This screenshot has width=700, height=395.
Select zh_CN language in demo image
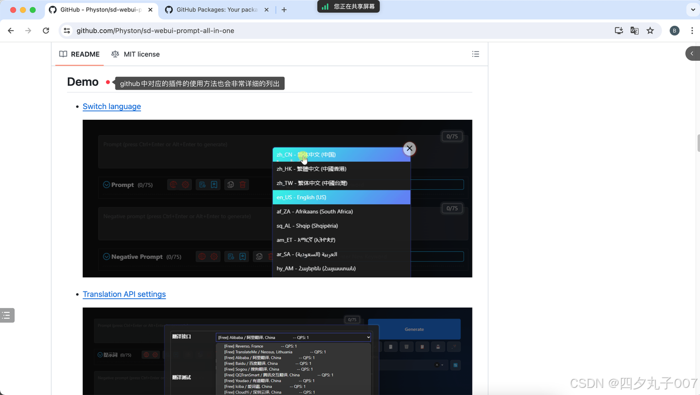(x=341, y=155)
